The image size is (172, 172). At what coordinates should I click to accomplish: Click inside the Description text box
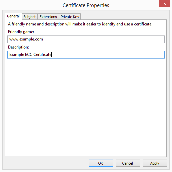[86, 55]
